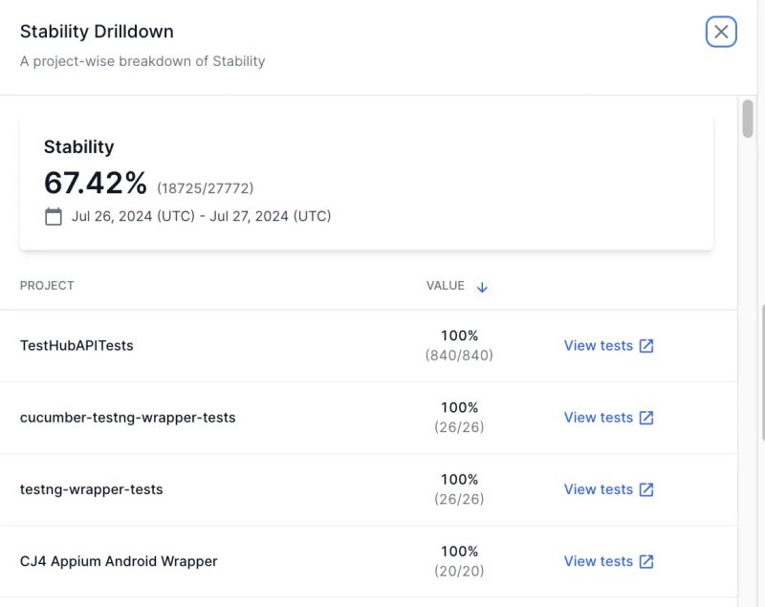
Task: Open View tests for cucumber-testng-wrapper-tests
Action: [600, 418]
